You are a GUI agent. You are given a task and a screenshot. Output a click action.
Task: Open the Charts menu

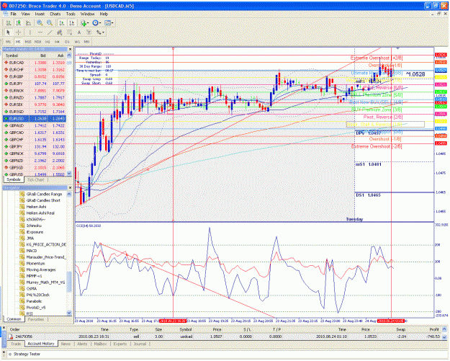tap(55, 14)
